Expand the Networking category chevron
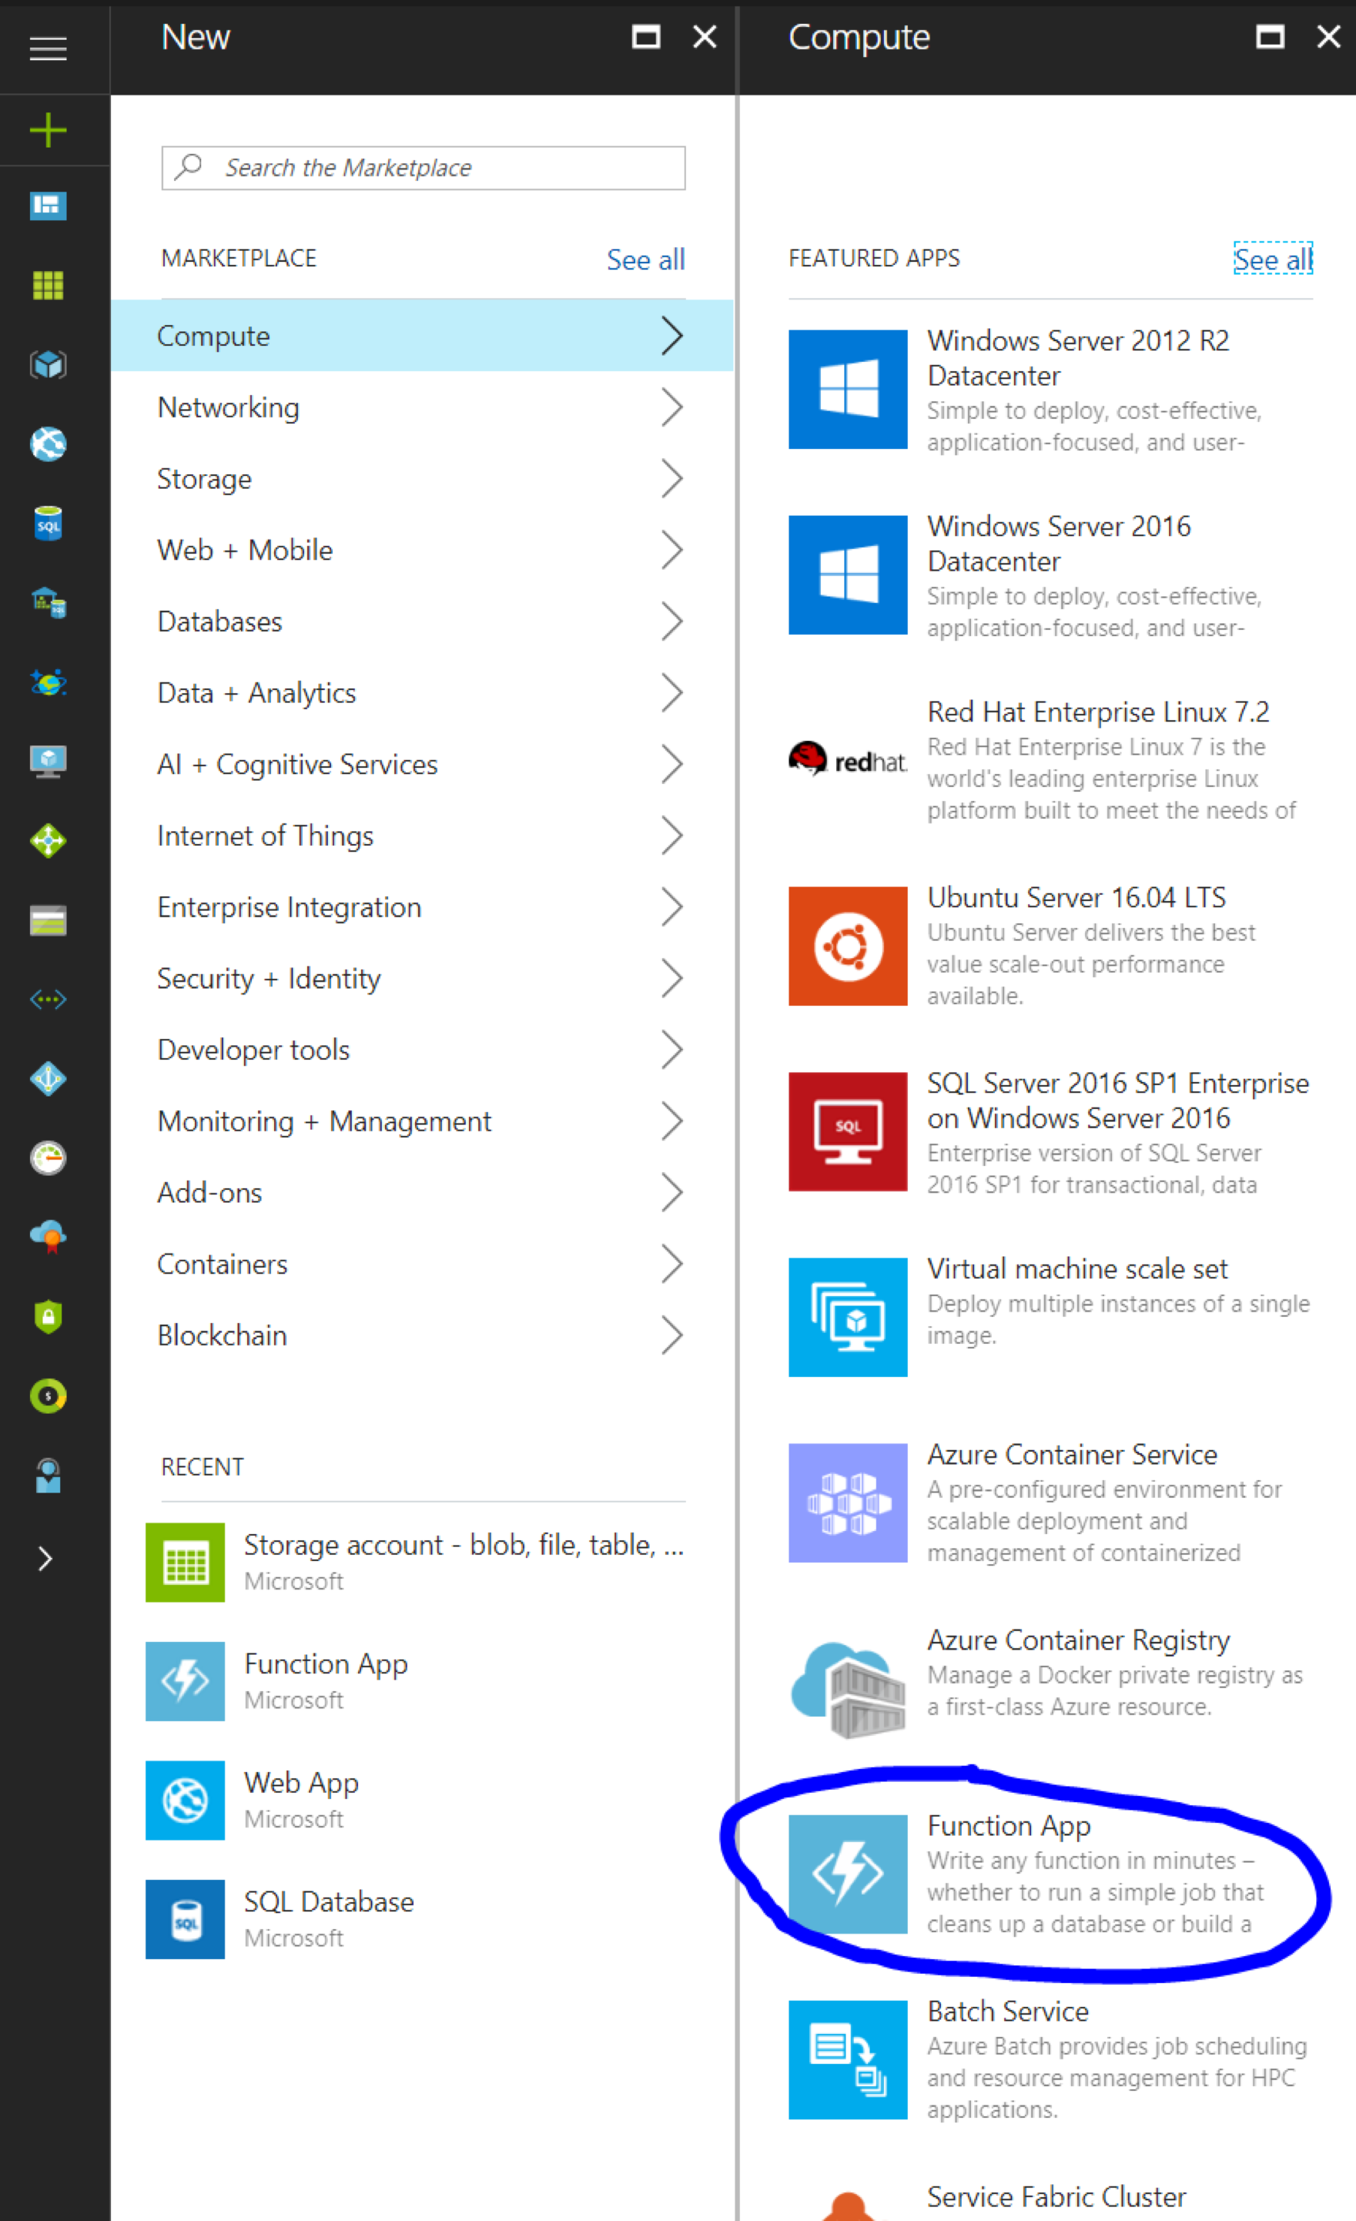The image size is (1356, 2221). coord(671,407)
